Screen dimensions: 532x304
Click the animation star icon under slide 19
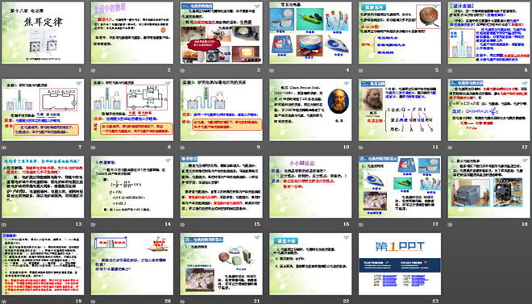[4, 302]
